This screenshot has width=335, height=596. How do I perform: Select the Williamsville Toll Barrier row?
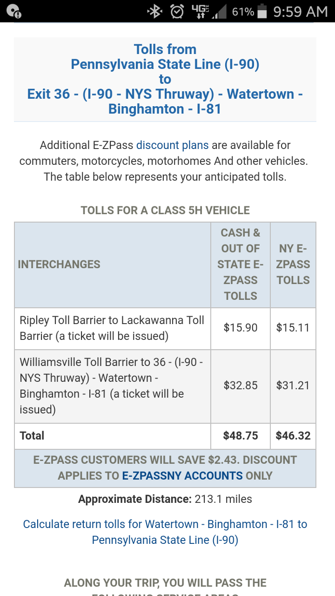112,386
